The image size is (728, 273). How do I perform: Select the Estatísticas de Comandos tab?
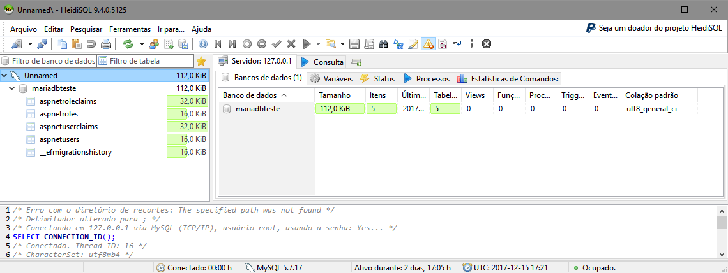(508, 79)
